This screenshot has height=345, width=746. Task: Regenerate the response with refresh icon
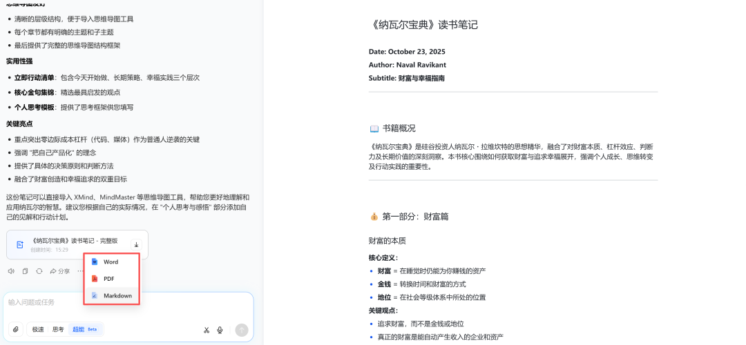39,271
